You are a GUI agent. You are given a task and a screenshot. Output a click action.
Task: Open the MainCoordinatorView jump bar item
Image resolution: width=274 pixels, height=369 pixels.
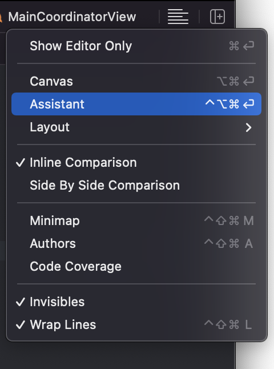(72, 17)
